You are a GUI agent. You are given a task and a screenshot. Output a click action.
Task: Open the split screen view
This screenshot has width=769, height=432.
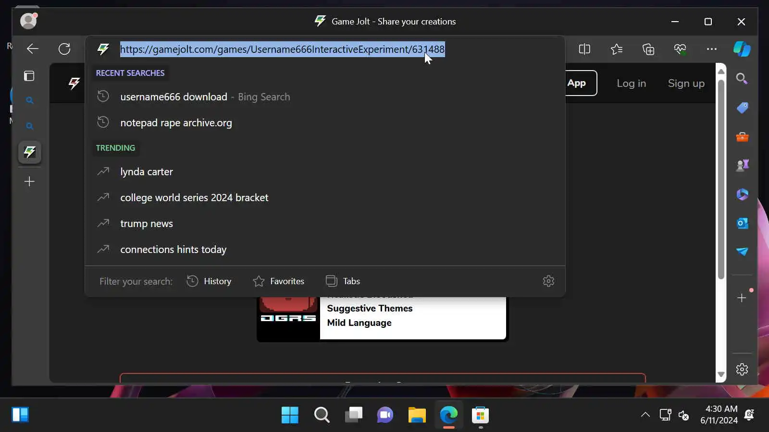584,49
